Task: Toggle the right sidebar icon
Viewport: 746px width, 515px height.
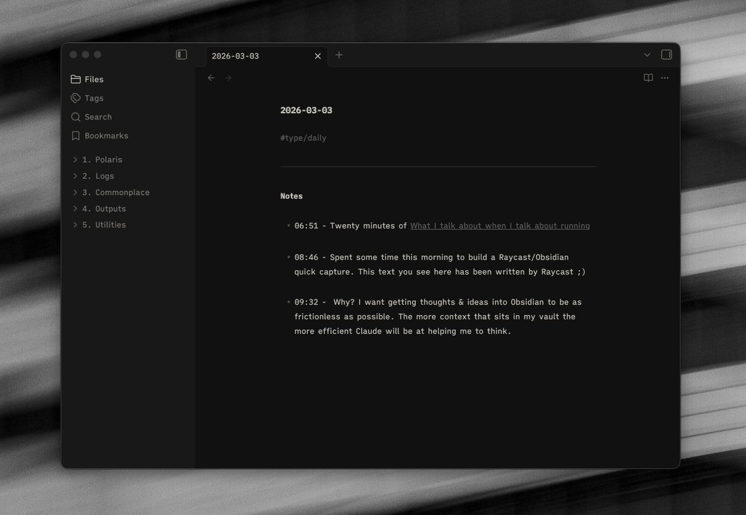Action: [x=666, y=55]
